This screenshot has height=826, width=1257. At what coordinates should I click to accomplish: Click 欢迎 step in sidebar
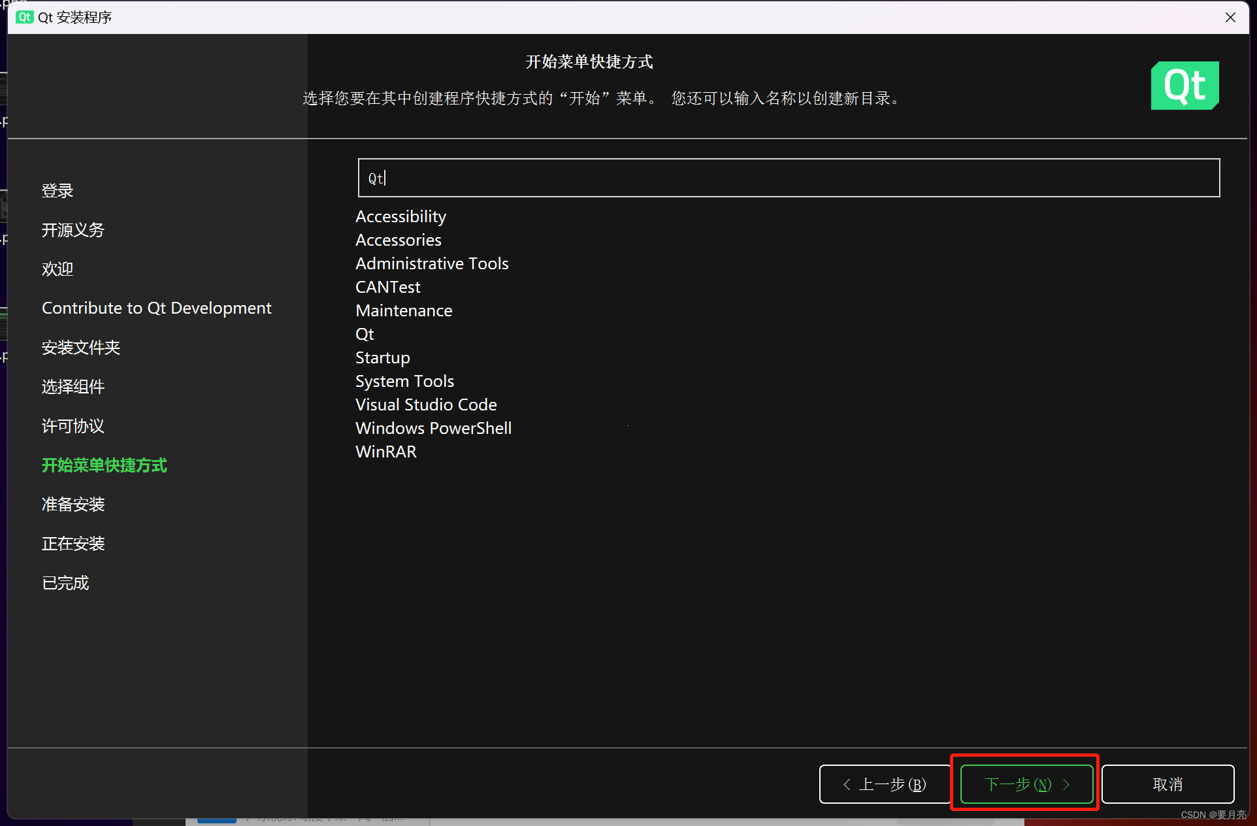click(57, 269)
